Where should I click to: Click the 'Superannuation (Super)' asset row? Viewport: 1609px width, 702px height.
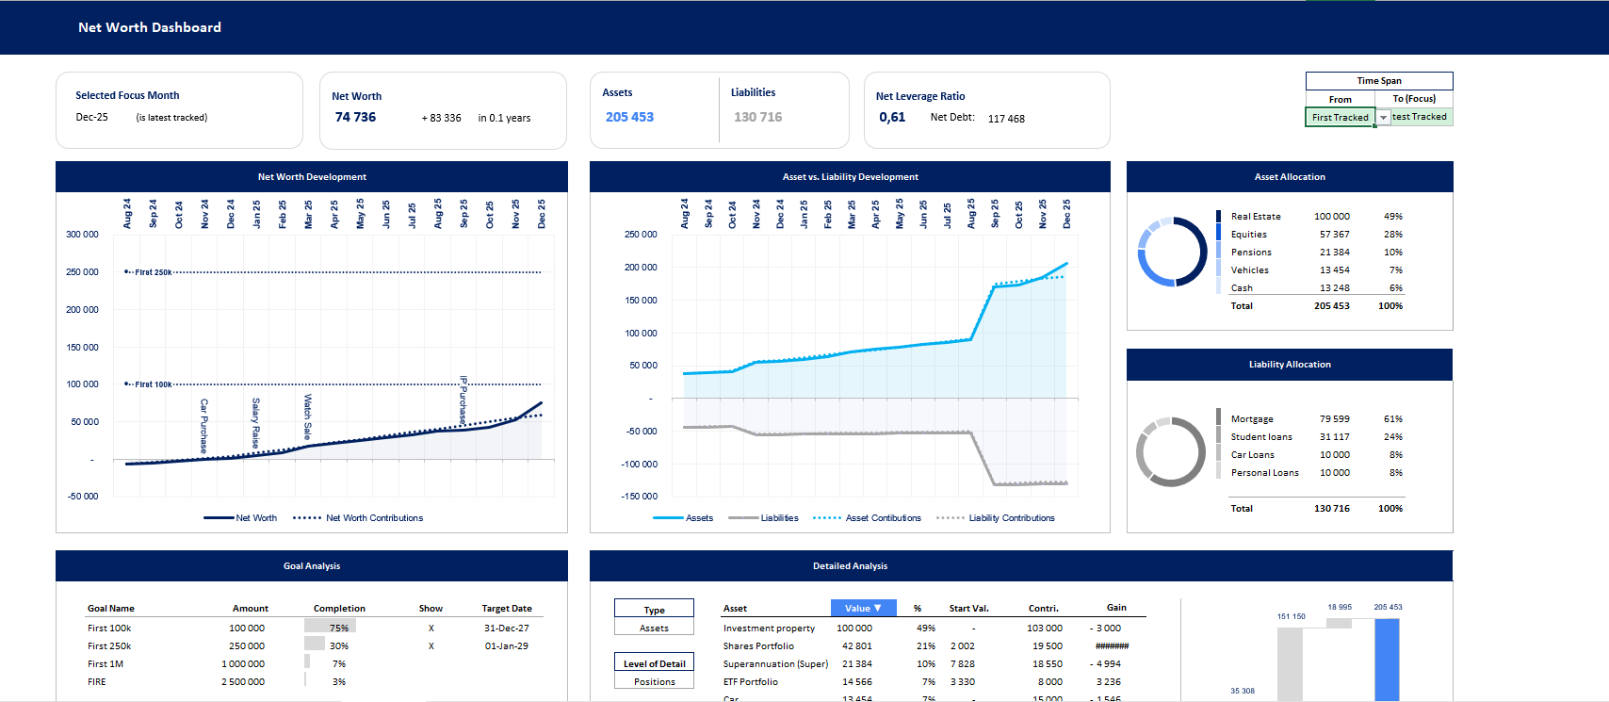pyautogui.click(x=775, y=663)
